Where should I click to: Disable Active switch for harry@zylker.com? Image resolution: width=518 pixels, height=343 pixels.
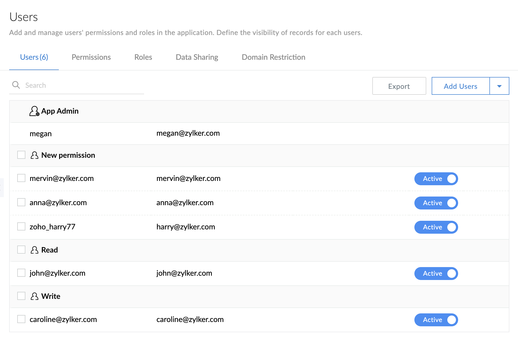click(436, 227)
